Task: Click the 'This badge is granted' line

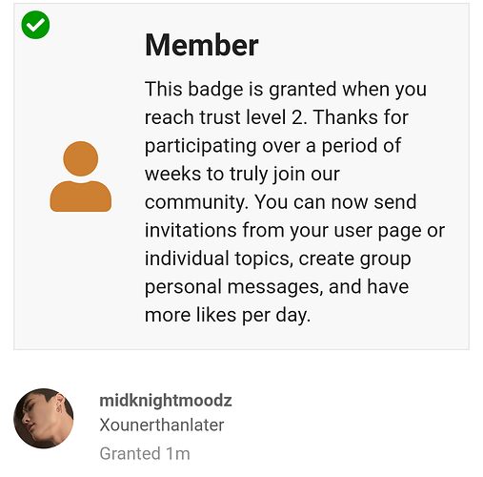Action: 242,89
